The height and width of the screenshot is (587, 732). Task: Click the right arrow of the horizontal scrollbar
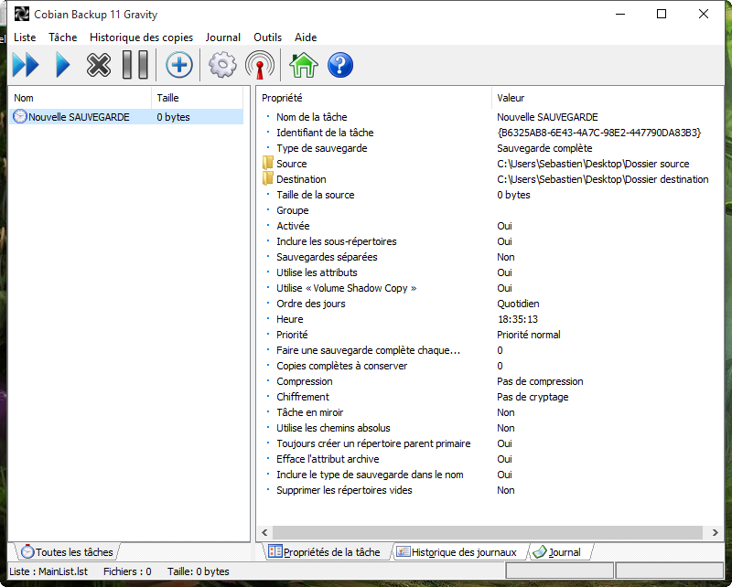pos(716,532)
